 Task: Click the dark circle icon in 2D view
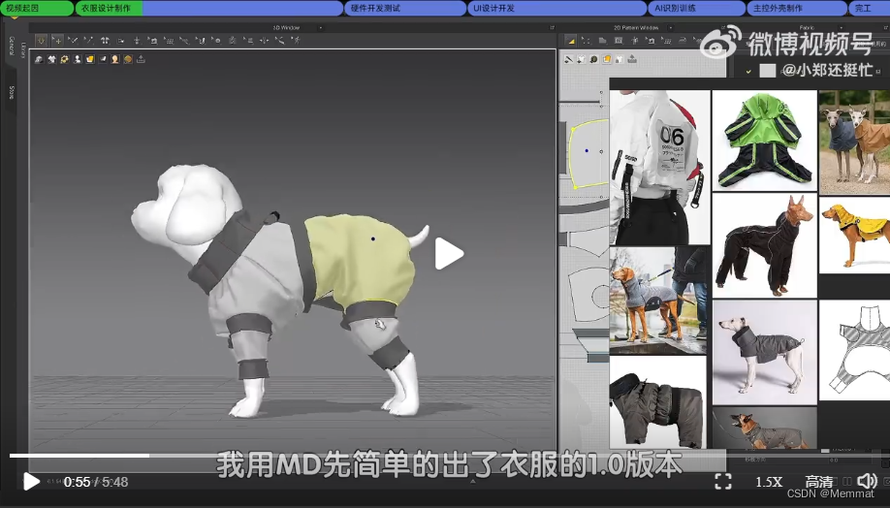(593, 59)
